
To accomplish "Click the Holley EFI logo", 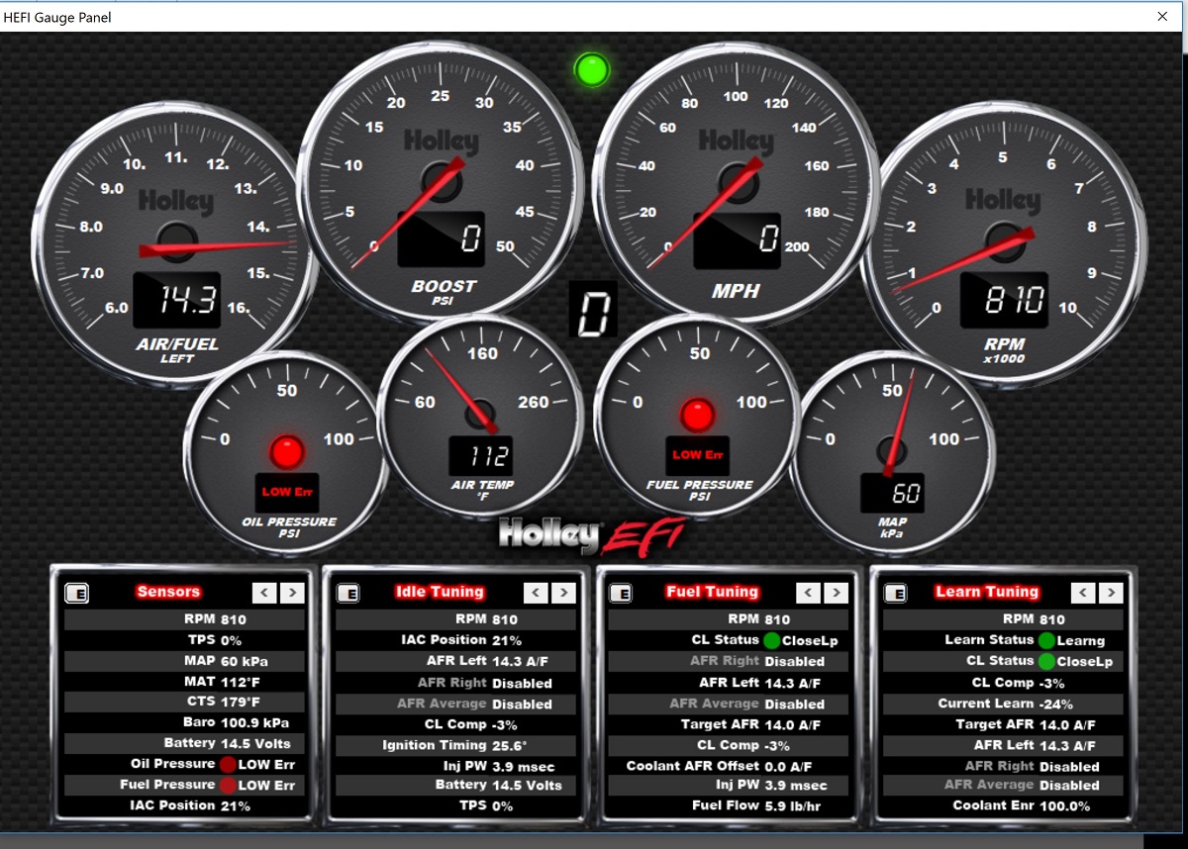I will click(x=590, y=536).
